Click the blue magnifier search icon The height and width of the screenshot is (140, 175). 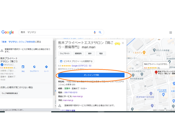click(x=100, y=32)
